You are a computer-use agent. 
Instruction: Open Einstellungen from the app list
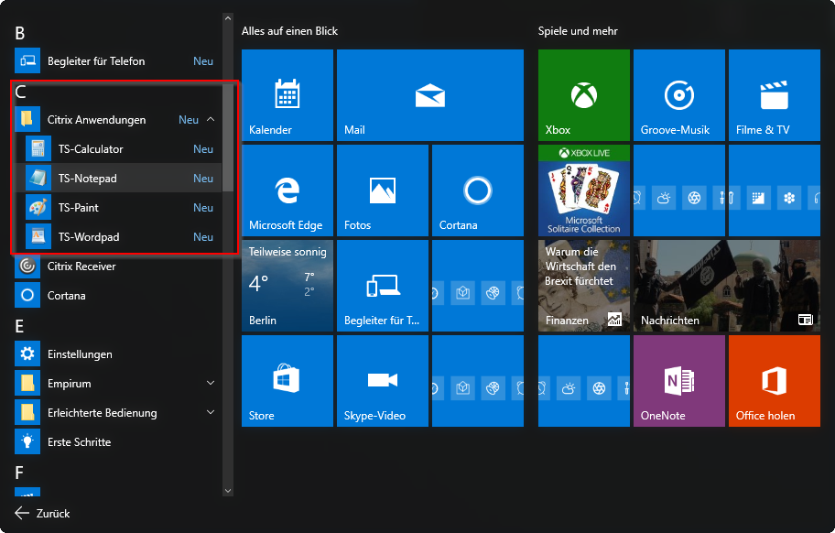click(x=118, y=354)
